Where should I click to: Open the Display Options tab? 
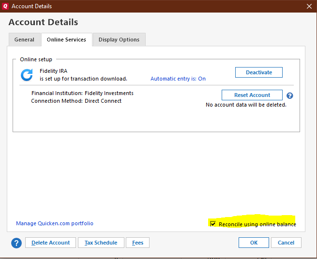(119, 40)
